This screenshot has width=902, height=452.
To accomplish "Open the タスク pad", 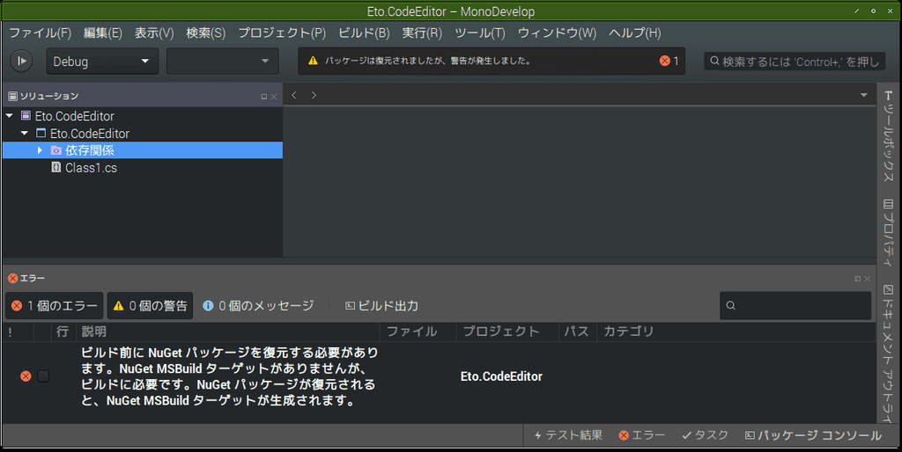I will pos(705,435).
